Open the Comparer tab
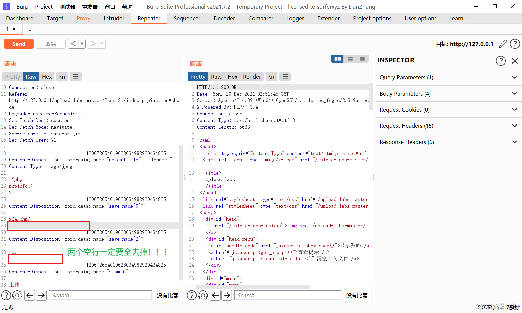The width and height of the screenshot is (522, 313). click(x=261, y=18)
